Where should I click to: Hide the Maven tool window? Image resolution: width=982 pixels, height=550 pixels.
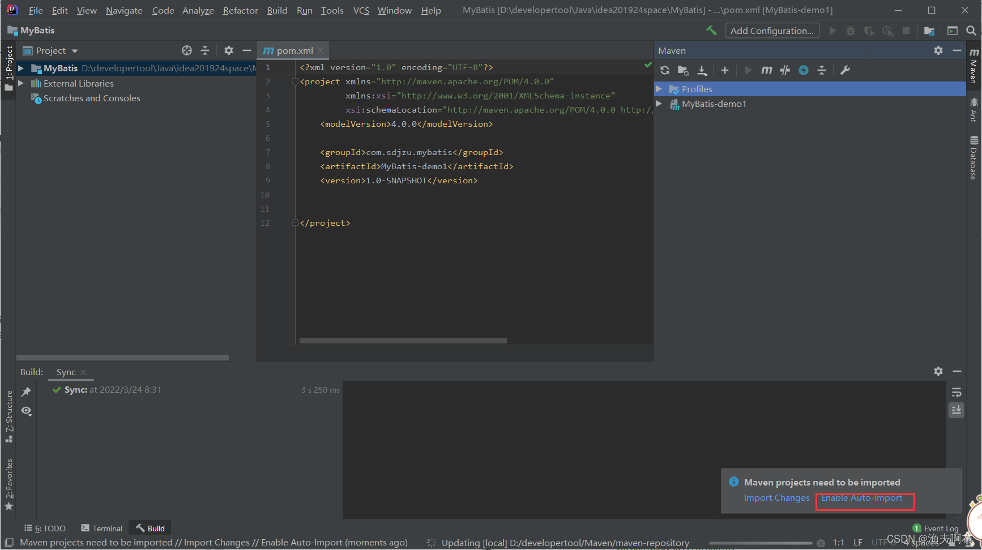tap(957, 50)
